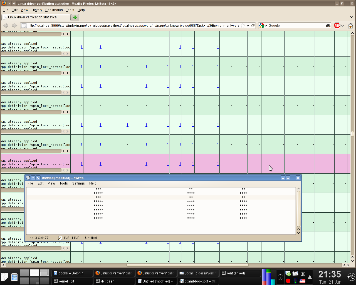Open the URL history dropdown arrow
Viewport: 356px width, 285px height.
click(248, 26)
